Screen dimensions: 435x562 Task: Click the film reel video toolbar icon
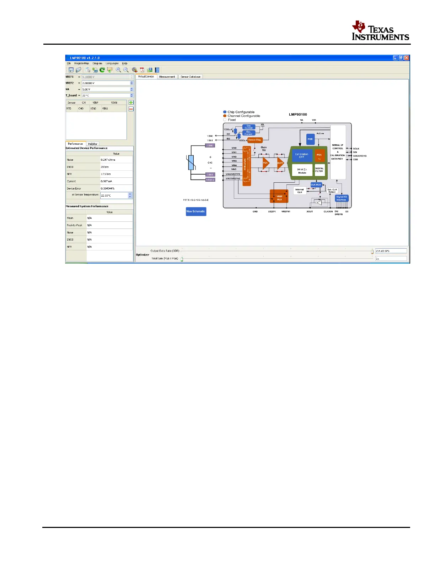(134, 70)
